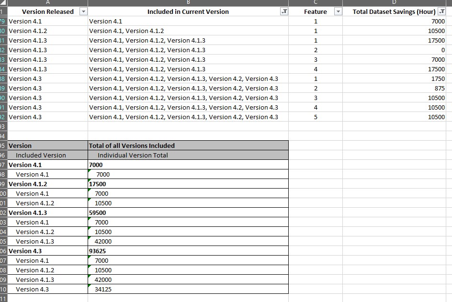
Task: Select savings value 17500 in row 81
Action: [394, 40]
